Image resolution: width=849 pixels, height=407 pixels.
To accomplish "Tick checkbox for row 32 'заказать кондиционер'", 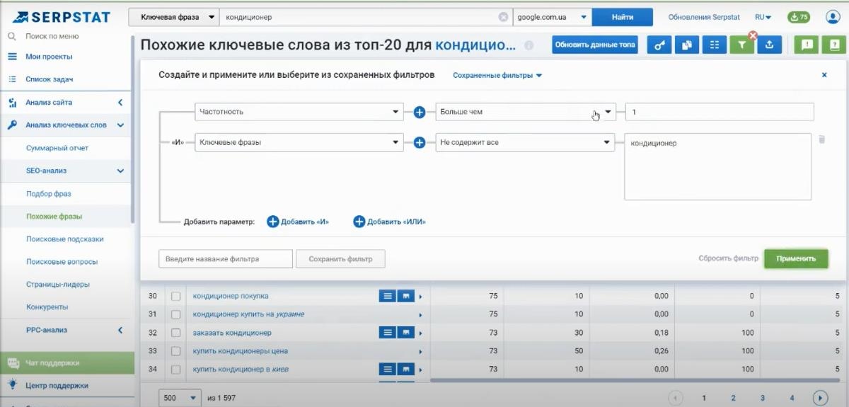I will tap(176, 333).
